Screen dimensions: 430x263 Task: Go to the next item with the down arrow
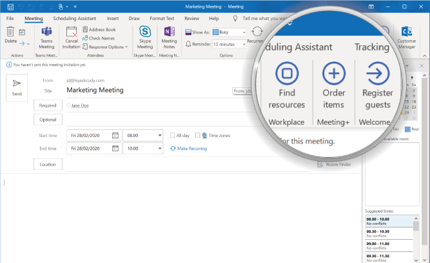pos(52,6)
